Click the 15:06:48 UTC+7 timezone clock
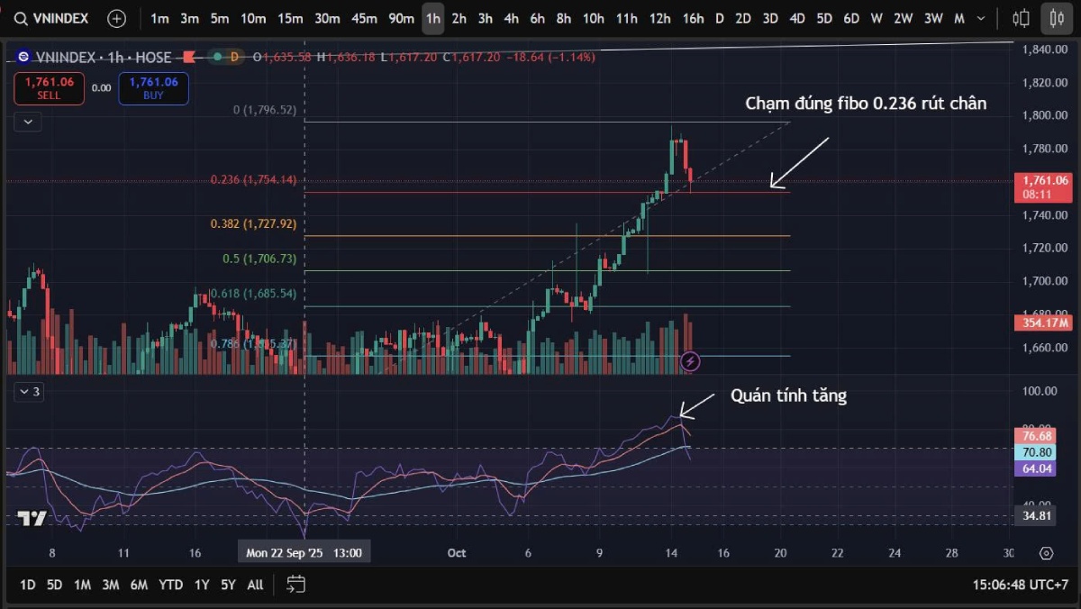This screenshot has height=609, width=1081. pos(1020,585)
